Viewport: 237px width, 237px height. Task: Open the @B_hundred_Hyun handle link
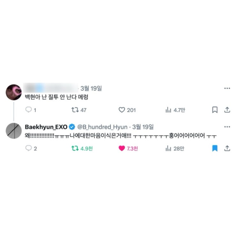[102, 127]
